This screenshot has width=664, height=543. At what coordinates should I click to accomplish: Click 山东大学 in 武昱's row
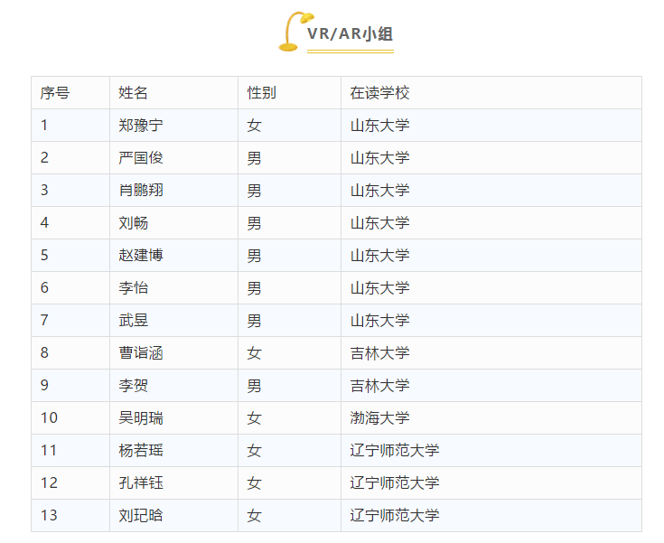(x=379, y=320)
